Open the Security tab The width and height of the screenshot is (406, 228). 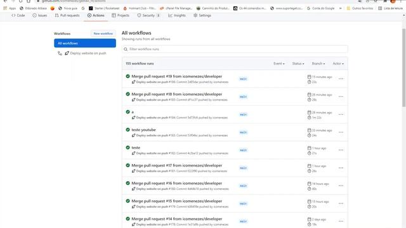pyautogui.click(x=148, y=15)
